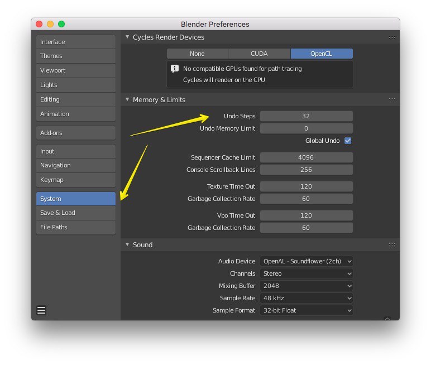
Task: Grab the Sound panel grip icon
Action: point(392,244)
